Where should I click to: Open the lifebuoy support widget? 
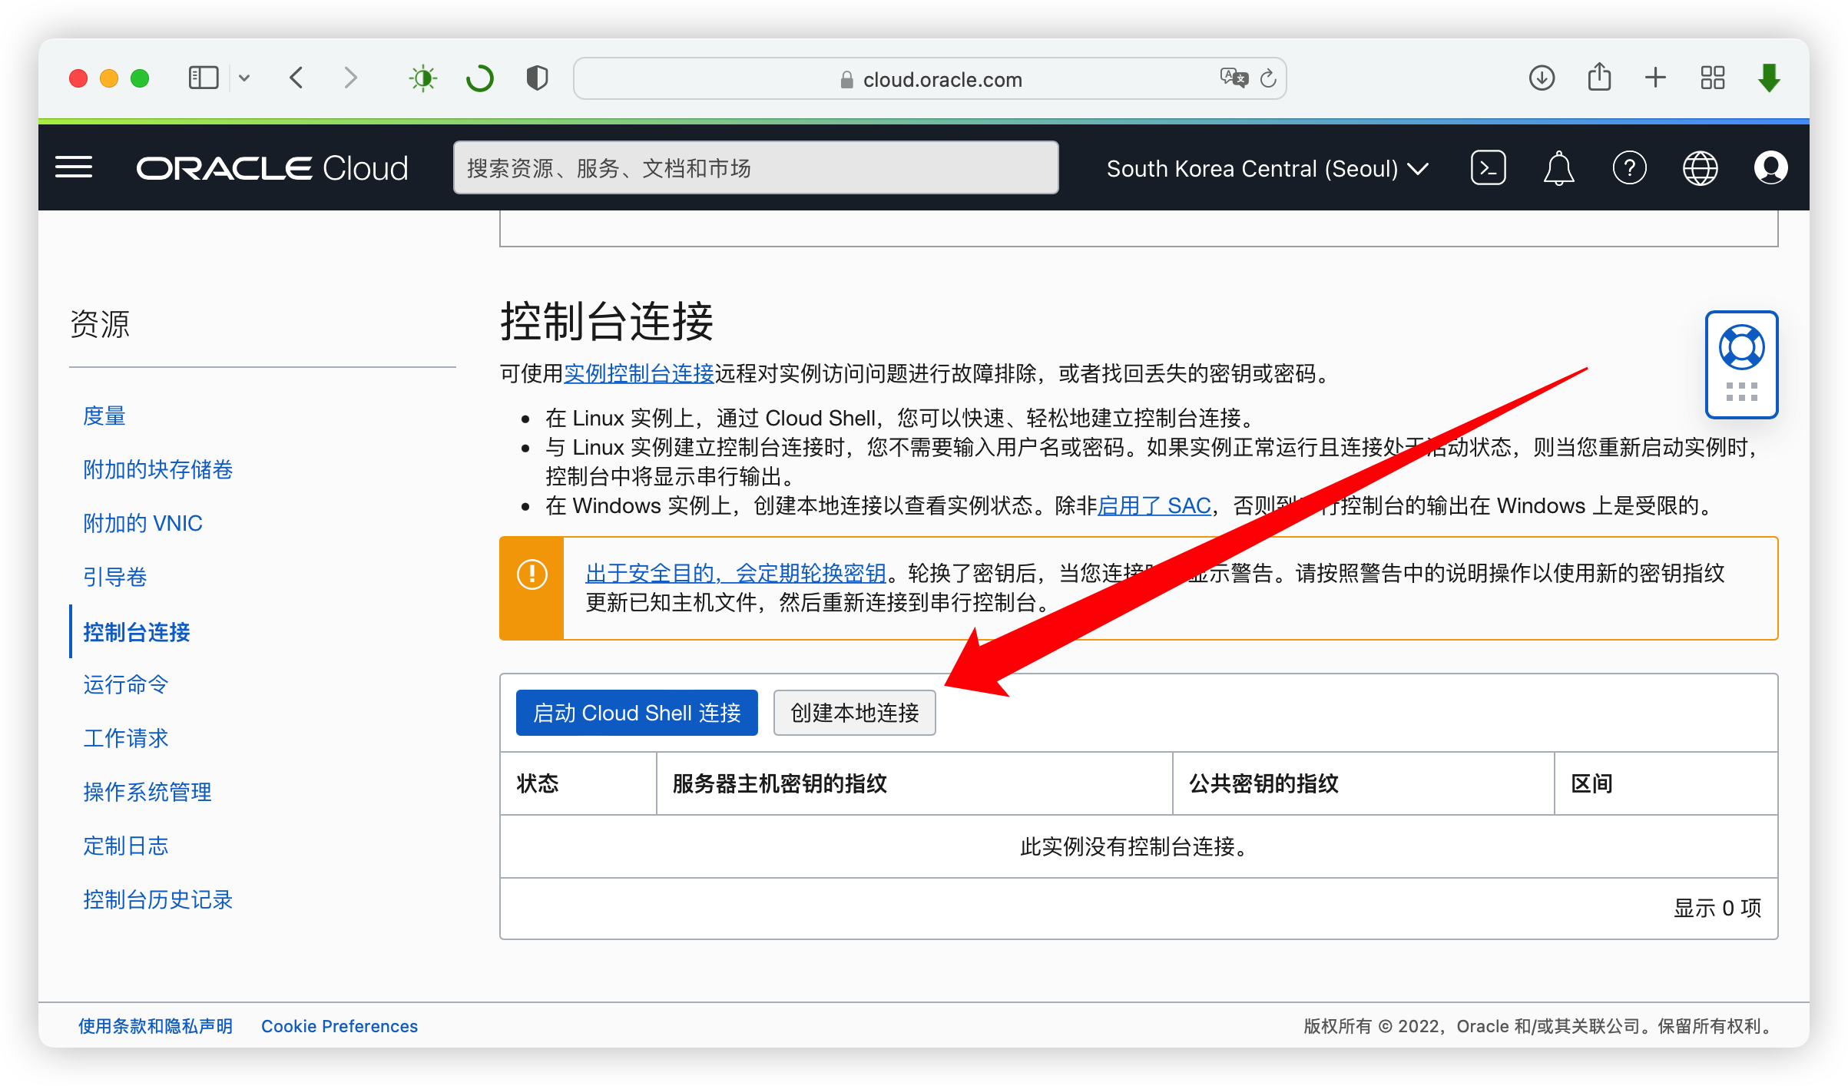1741,365
